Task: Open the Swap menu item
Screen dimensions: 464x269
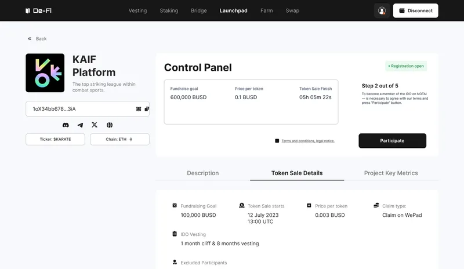Action: coord(292,10)
